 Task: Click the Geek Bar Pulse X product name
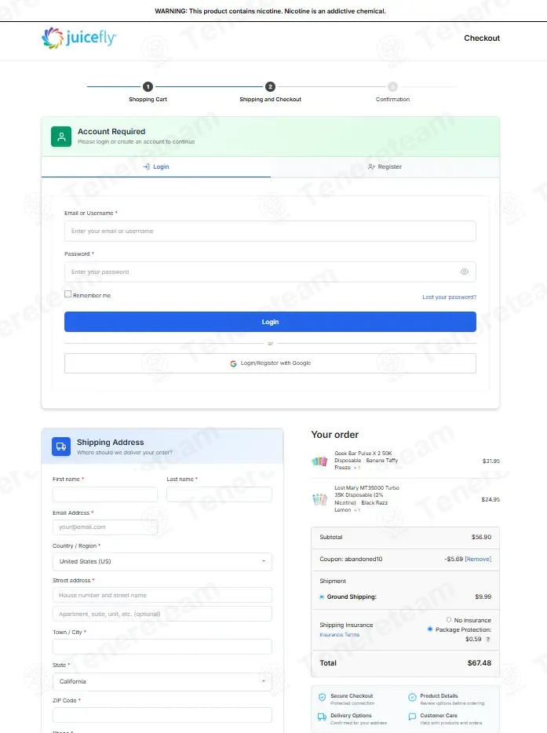pyautogui.click(x=366, y=461)
